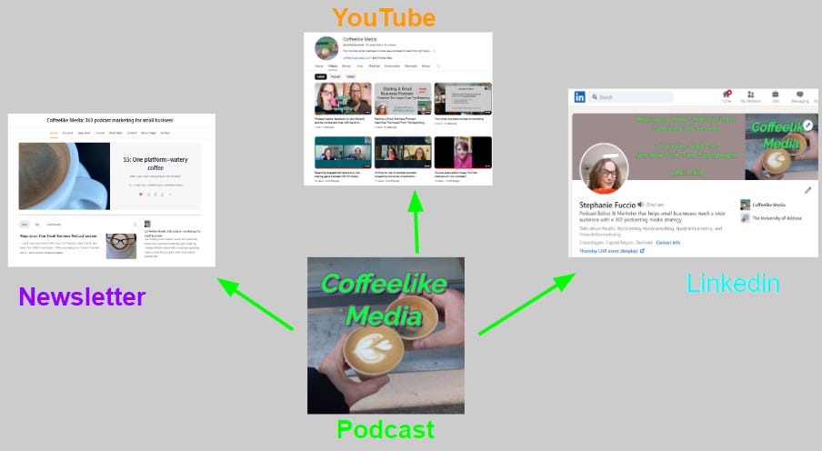Open the About tab on YouTube channel
Viewport: 822px width, 451px height.
click(426, 66)
